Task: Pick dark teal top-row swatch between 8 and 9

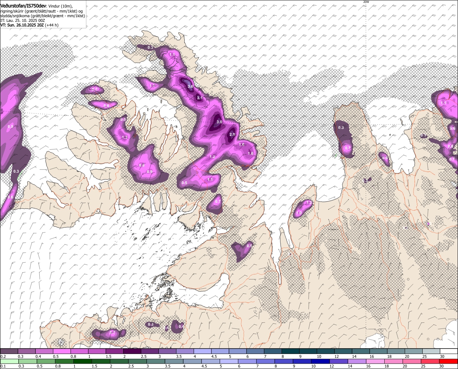Action: [x=291, y=351]
